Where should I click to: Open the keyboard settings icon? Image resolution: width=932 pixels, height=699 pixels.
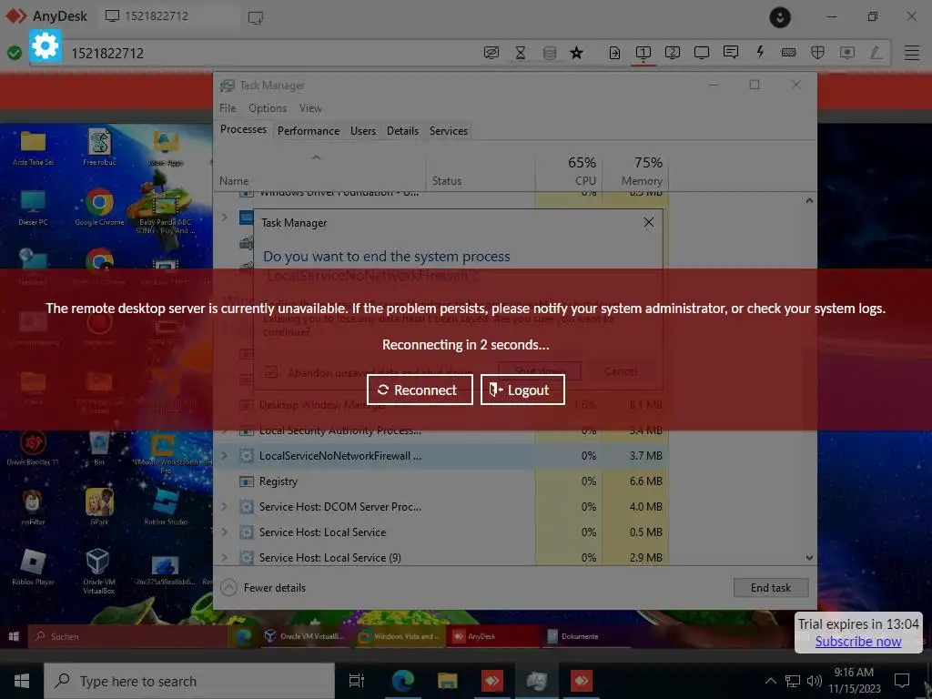click(789, 53)
